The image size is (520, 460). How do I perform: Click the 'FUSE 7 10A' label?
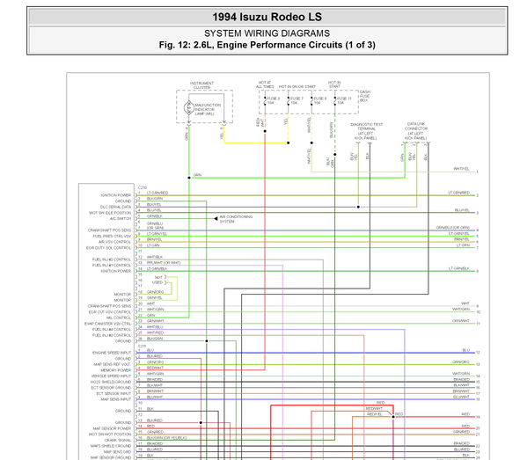297,101
